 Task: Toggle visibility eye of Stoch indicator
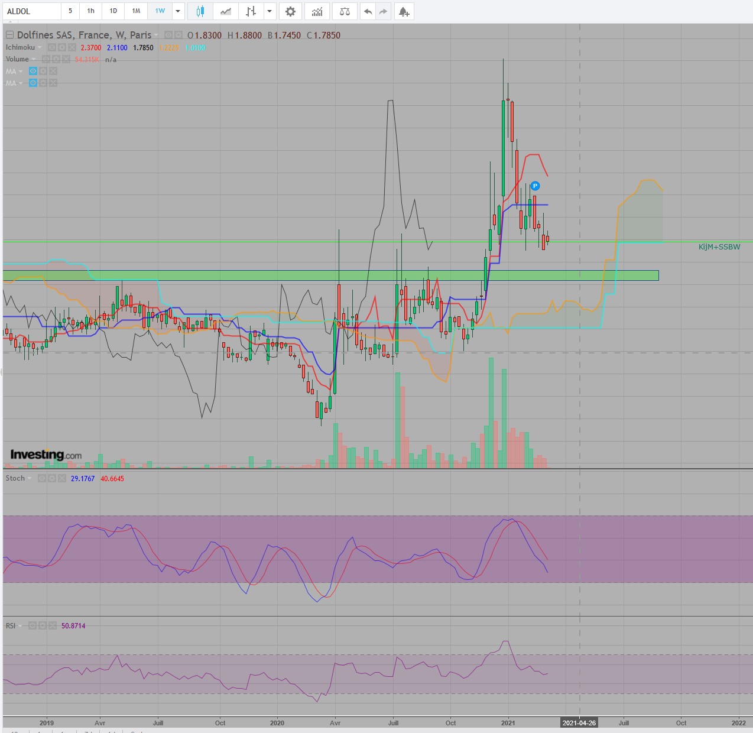(x=42, y=478)
